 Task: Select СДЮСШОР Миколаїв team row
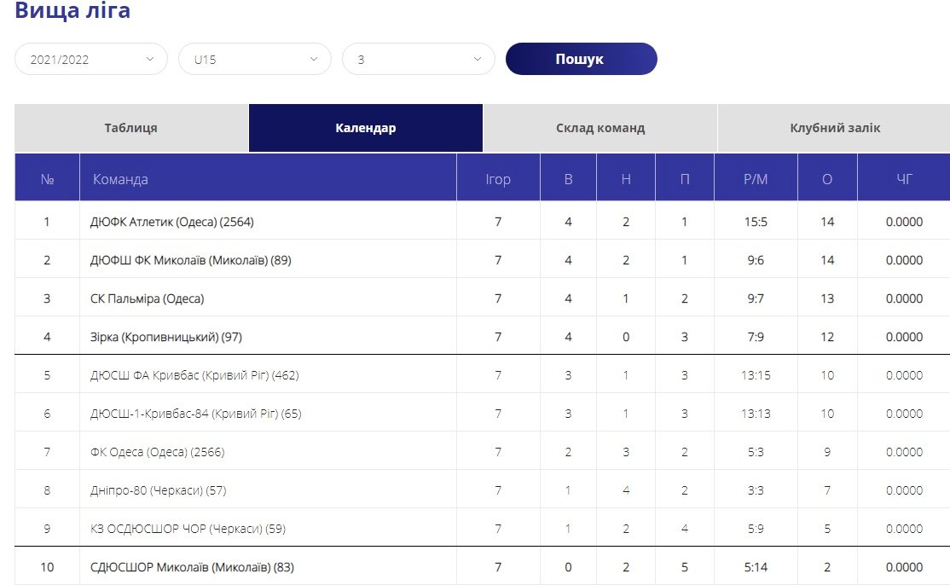coord(192,567)
